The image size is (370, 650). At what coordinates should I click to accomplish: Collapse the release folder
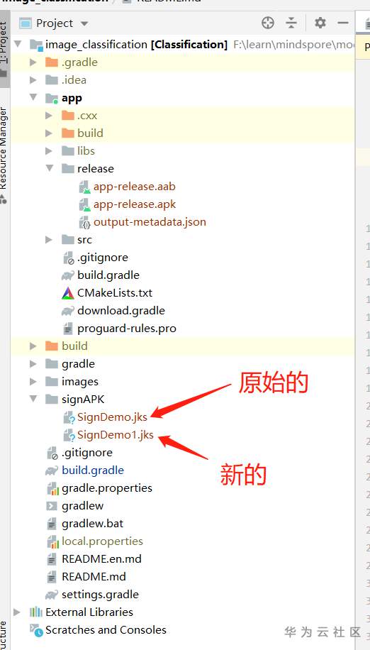pyautogui.click(x=50, y=168)
